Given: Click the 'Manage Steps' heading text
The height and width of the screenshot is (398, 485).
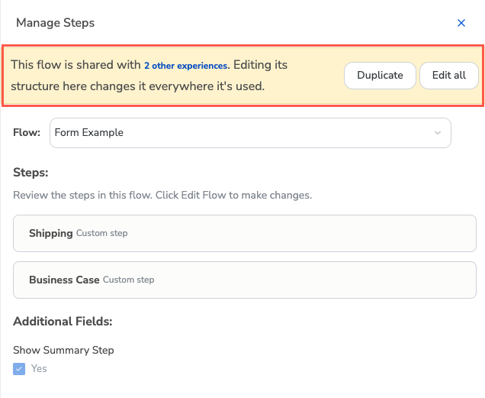Looking at the screenshot, I should coord(56,23).
